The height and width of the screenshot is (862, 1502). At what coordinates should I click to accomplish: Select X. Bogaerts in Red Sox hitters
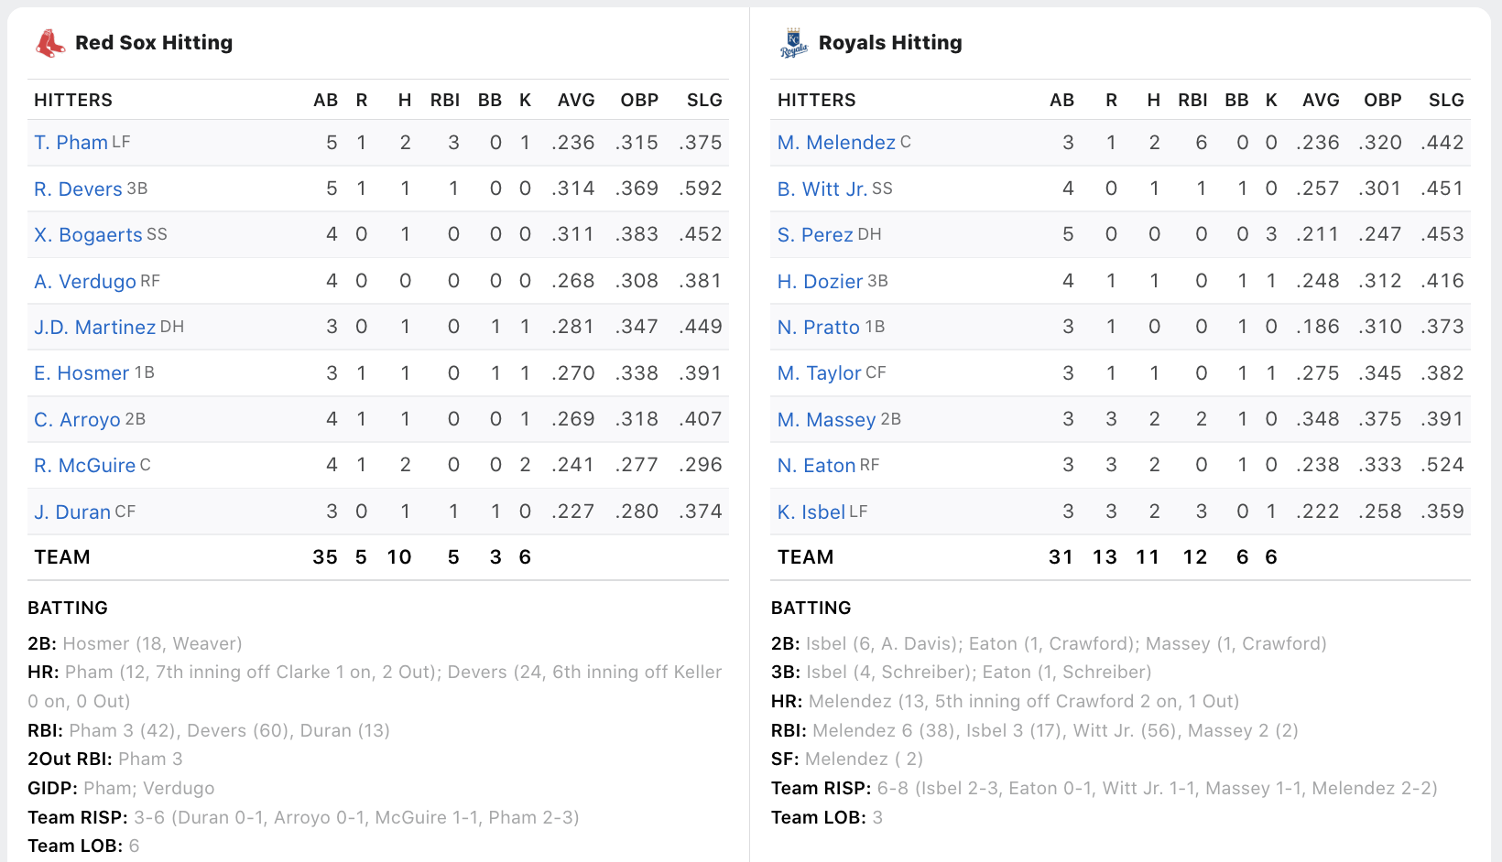tap(88, 235)
